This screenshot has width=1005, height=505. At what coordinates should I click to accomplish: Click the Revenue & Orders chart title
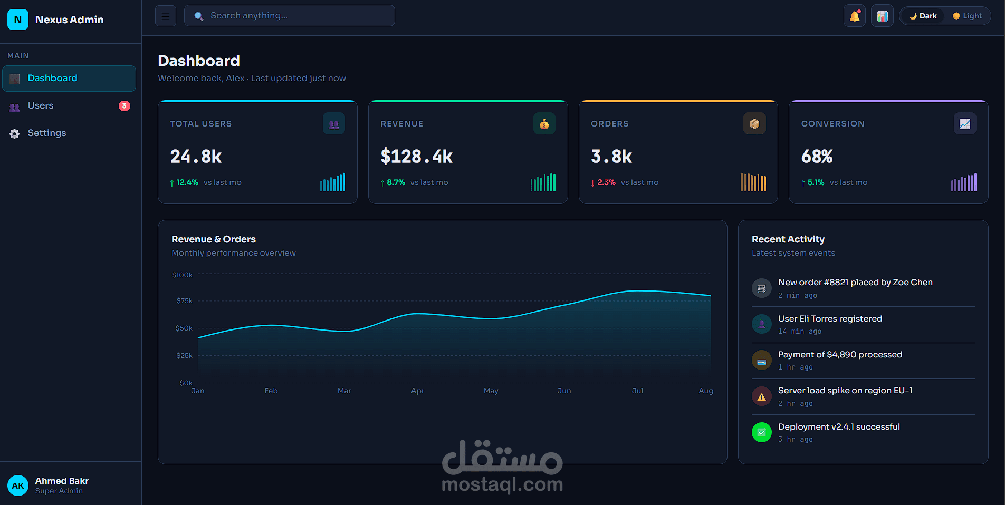click(214, 239)
